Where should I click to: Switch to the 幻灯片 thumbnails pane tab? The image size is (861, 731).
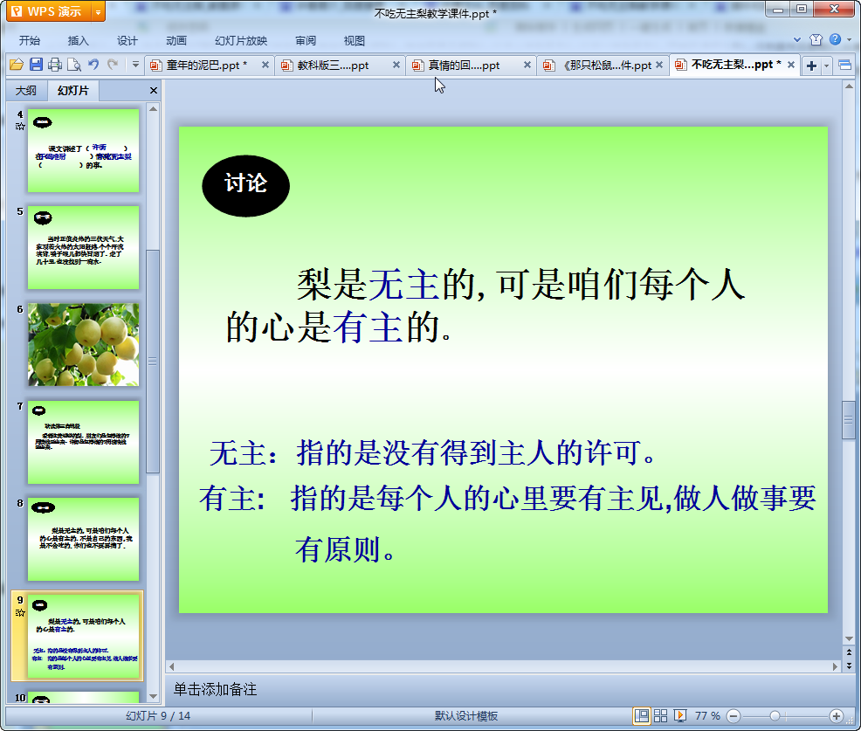coord(73,91)
